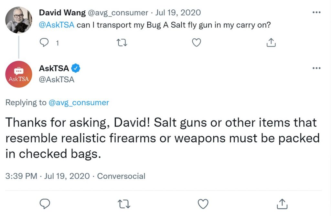Like David Wang's tweet
The height and width of the screenshot is (216, 331).
pos(196,43)
